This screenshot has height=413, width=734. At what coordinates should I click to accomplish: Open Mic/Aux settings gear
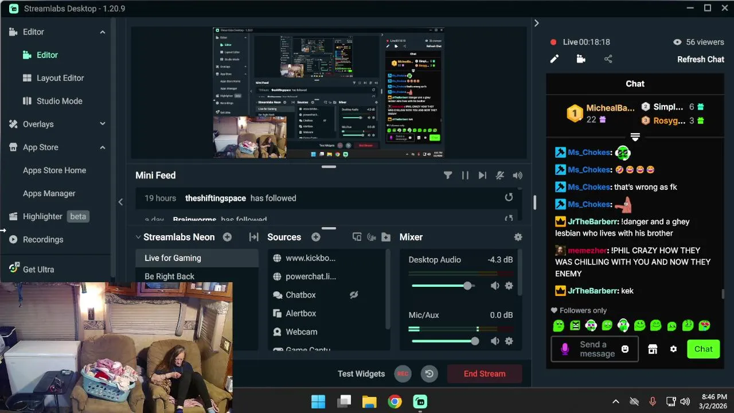tap(509, 341)
